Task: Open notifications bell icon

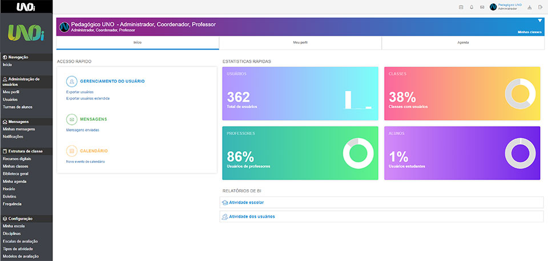Action: point(472,7)
